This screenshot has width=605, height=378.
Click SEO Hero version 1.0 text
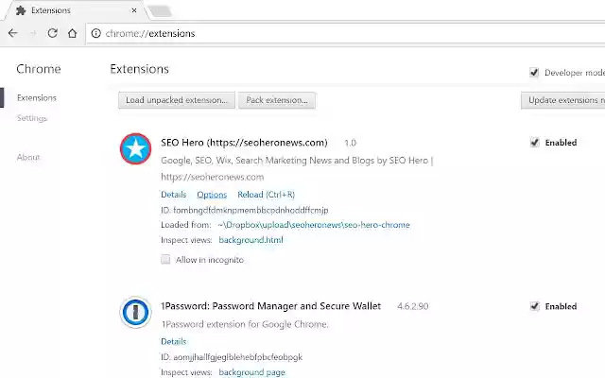click(350, 143)
